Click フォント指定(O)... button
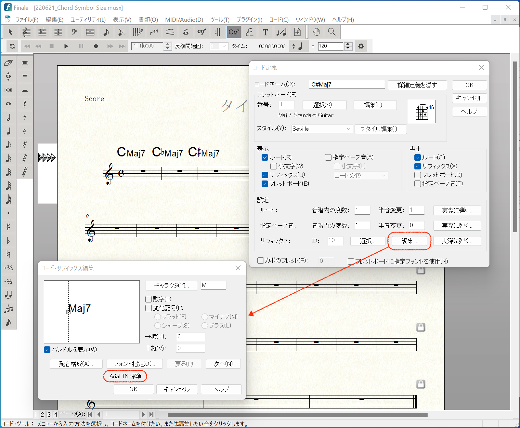Screen dimensions: 520x428 (x=134, y=364)
